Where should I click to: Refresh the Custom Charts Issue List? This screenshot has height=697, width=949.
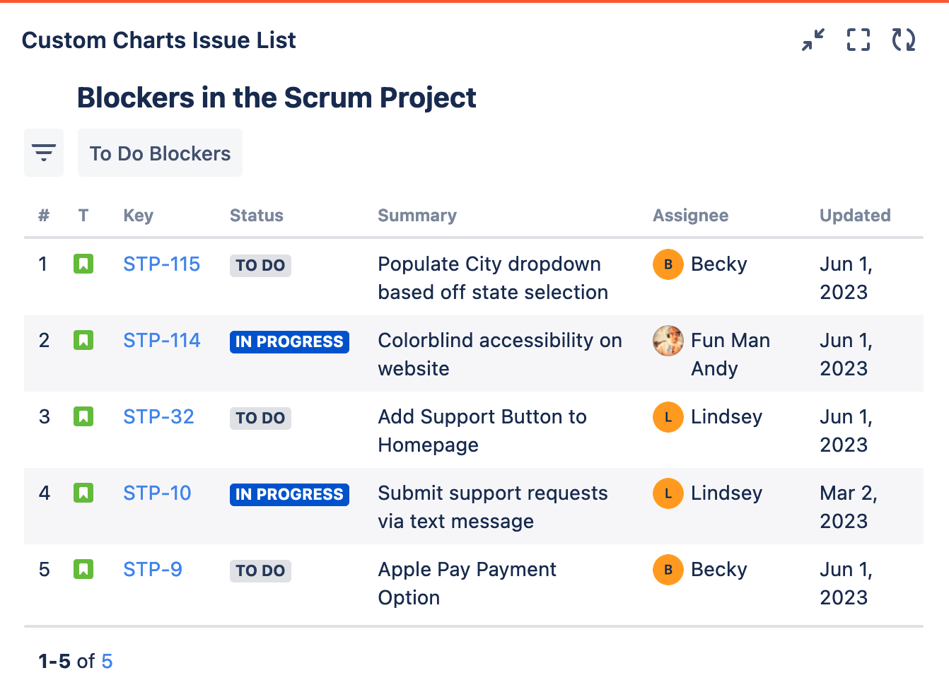click(x=904, y=40)
